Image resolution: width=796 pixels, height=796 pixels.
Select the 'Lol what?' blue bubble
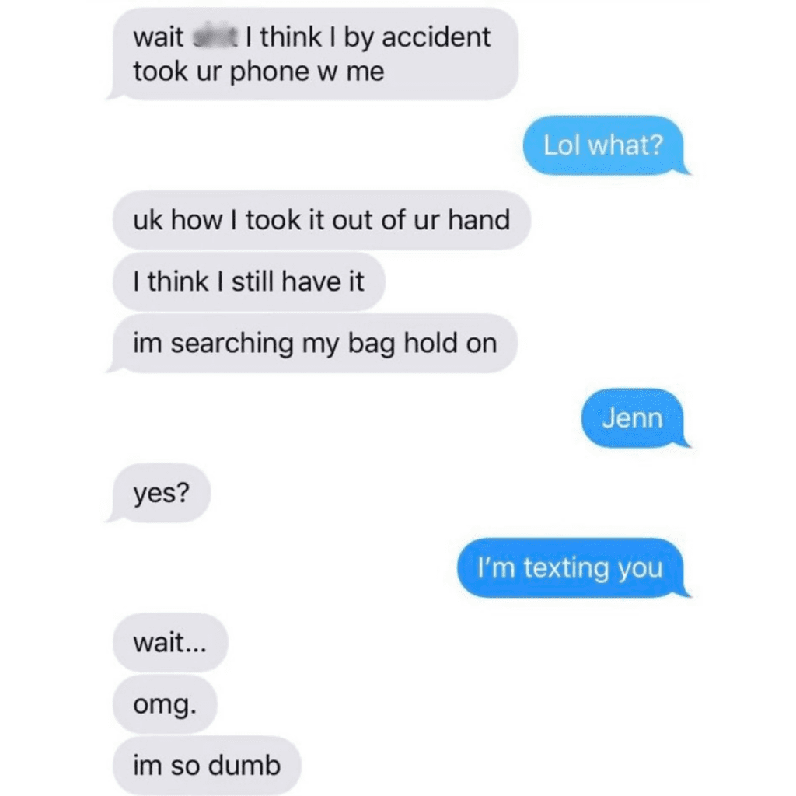click(x=603, y=145)
